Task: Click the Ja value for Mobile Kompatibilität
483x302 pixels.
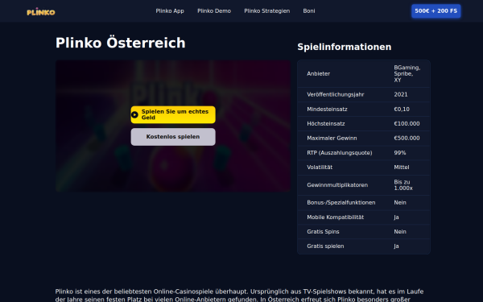Action: tap(396, 217)
